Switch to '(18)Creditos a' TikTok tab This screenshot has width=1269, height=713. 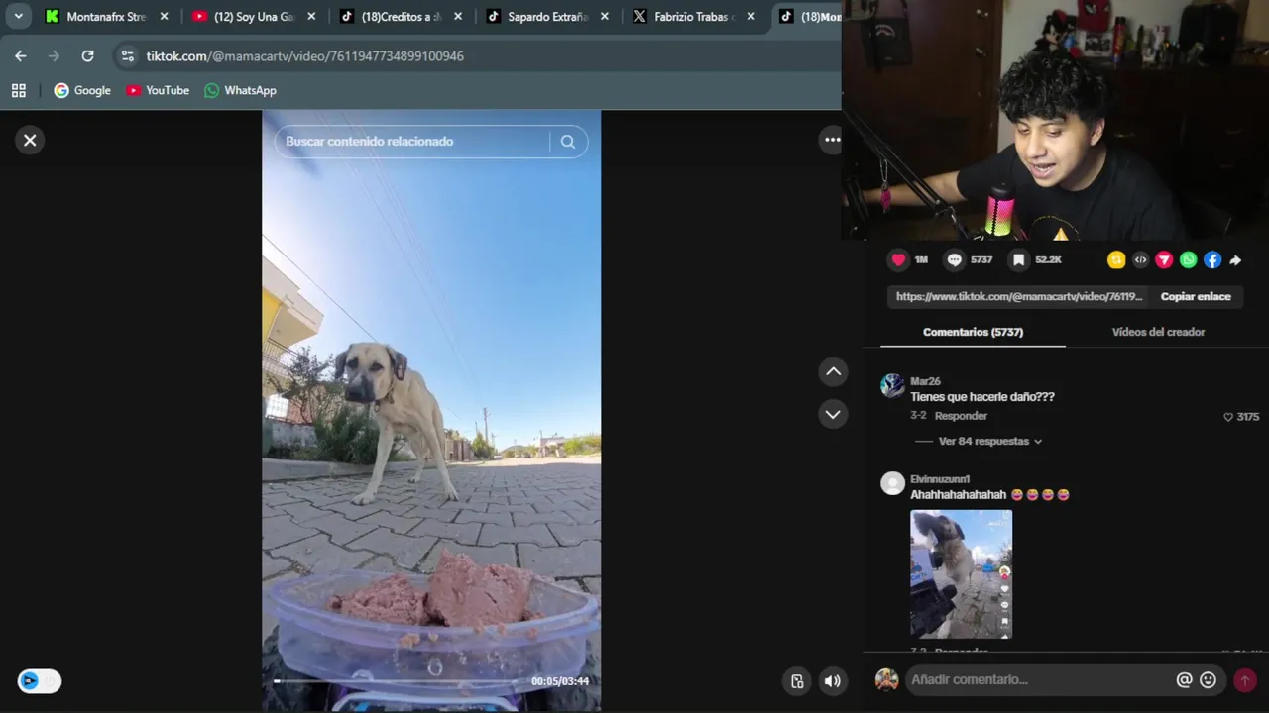click(391, 17)
